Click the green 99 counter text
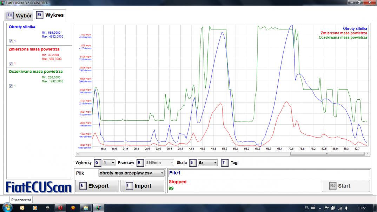The image size is (377, 212). (x=171, y=188)
